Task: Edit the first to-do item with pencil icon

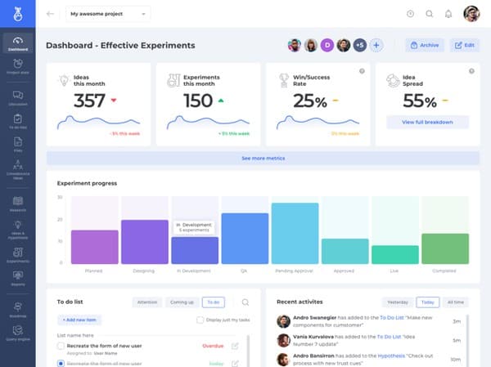Action: pyautogui.click(x=235, y=346)
